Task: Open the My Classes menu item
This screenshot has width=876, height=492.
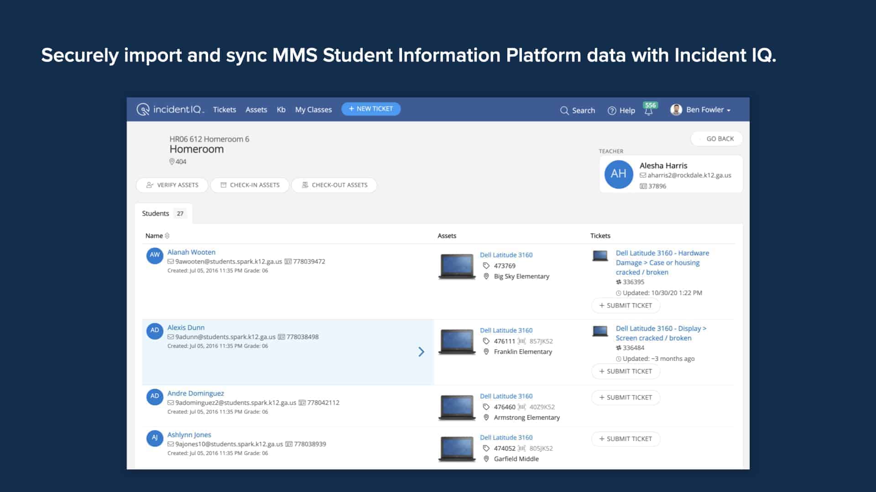Action: pyautogui.click(x=313, y=109)
